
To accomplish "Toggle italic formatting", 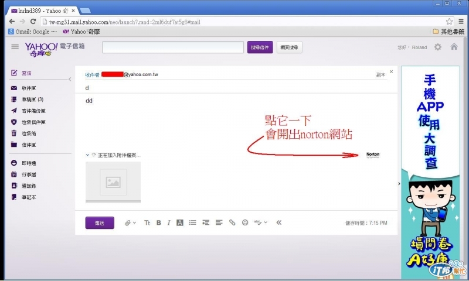I will (169, 223).
